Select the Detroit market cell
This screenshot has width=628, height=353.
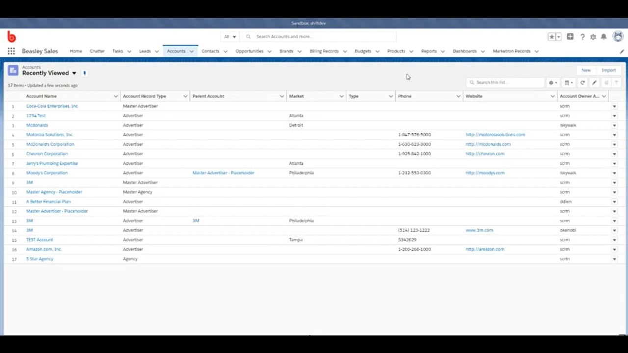click(x=296, y=126)
